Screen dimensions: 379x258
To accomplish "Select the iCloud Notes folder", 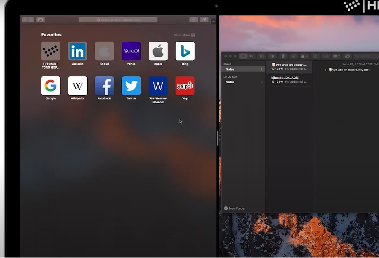I will pyautogui.click(x=242, y=69).
